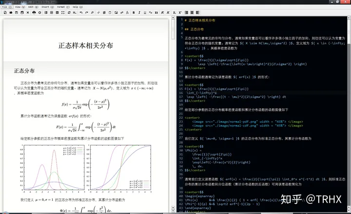Insert a blockquote with the quotation marks icon
Image resolution: width=351 pixels, height=214 pixels.
(x=156, y=13)
